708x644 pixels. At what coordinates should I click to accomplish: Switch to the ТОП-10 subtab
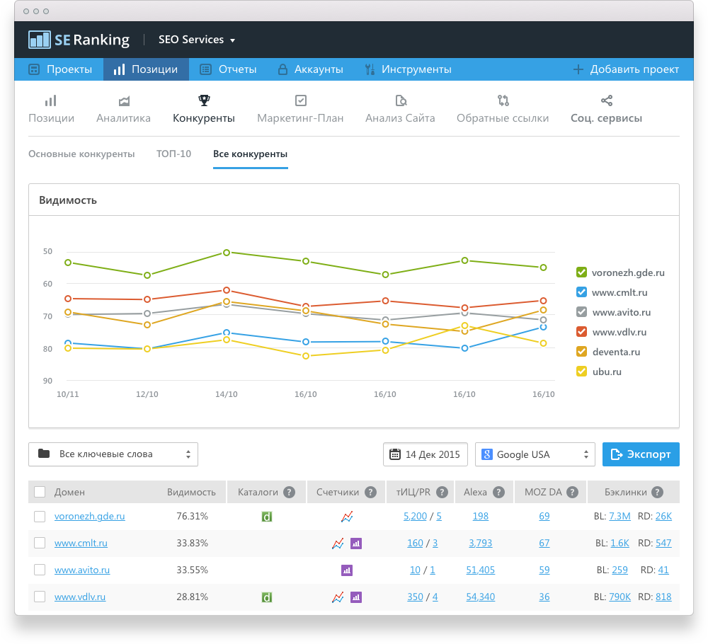point(174,154)
